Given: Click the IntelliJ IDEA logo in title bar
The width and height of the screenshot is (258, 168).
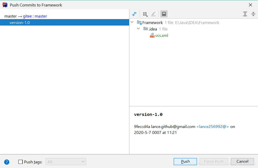Looking at the screenshot, I should 5,5.
